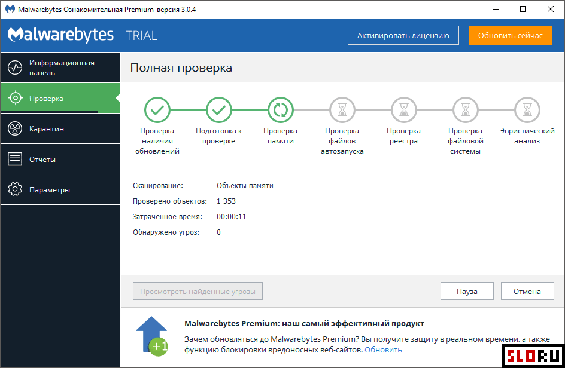Click Просмотреть найденные угрозы button
The width and height of the screenshot is (565, 368).
198,291
